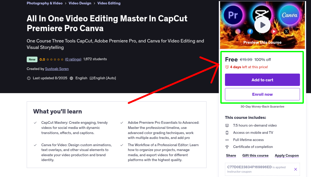Play the course preview video

[x=262, y=25]
